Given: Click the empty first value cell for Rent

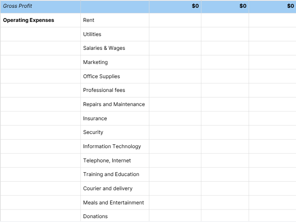Looking at the screenshot, I should [175, 20].
